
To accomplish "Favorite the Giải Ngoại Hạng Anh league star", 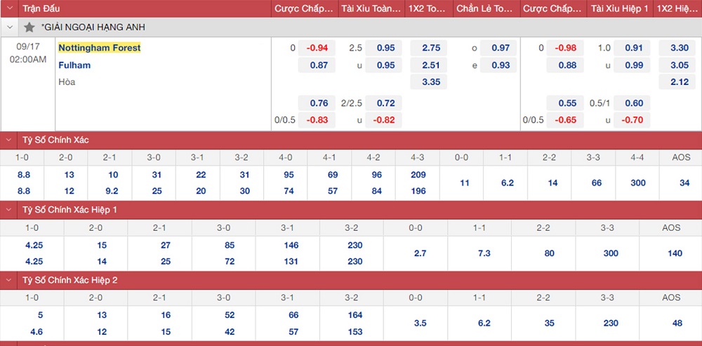I will [29, 27].
